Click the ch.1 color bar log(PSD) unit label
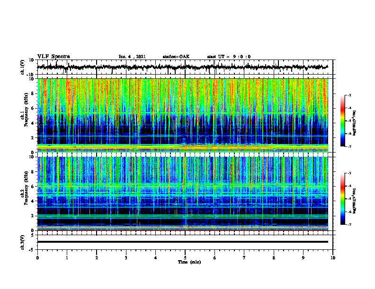Viewport: 375px width, 289px height. [x=355, y=123]
